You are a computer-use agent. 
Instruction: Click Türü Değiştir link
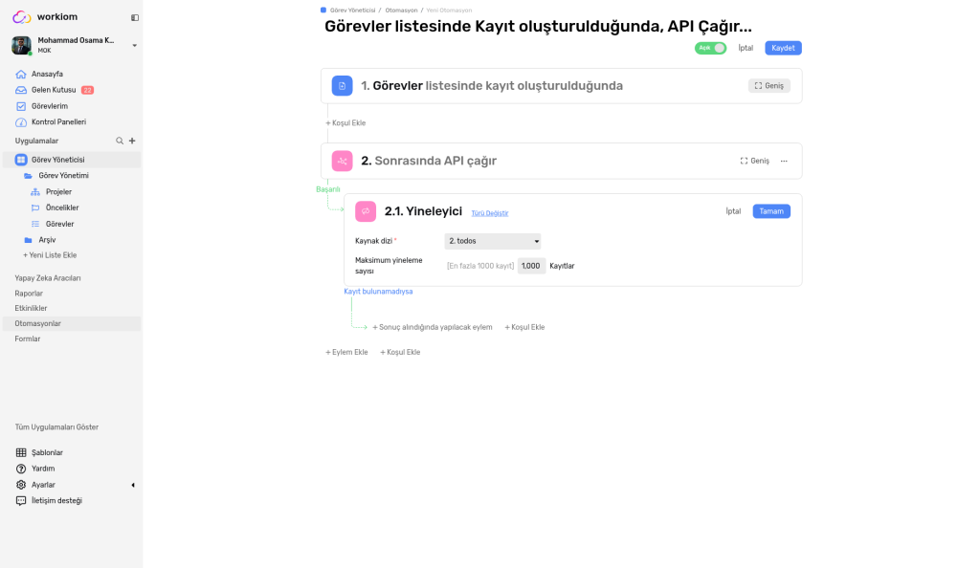coord(489,213)
